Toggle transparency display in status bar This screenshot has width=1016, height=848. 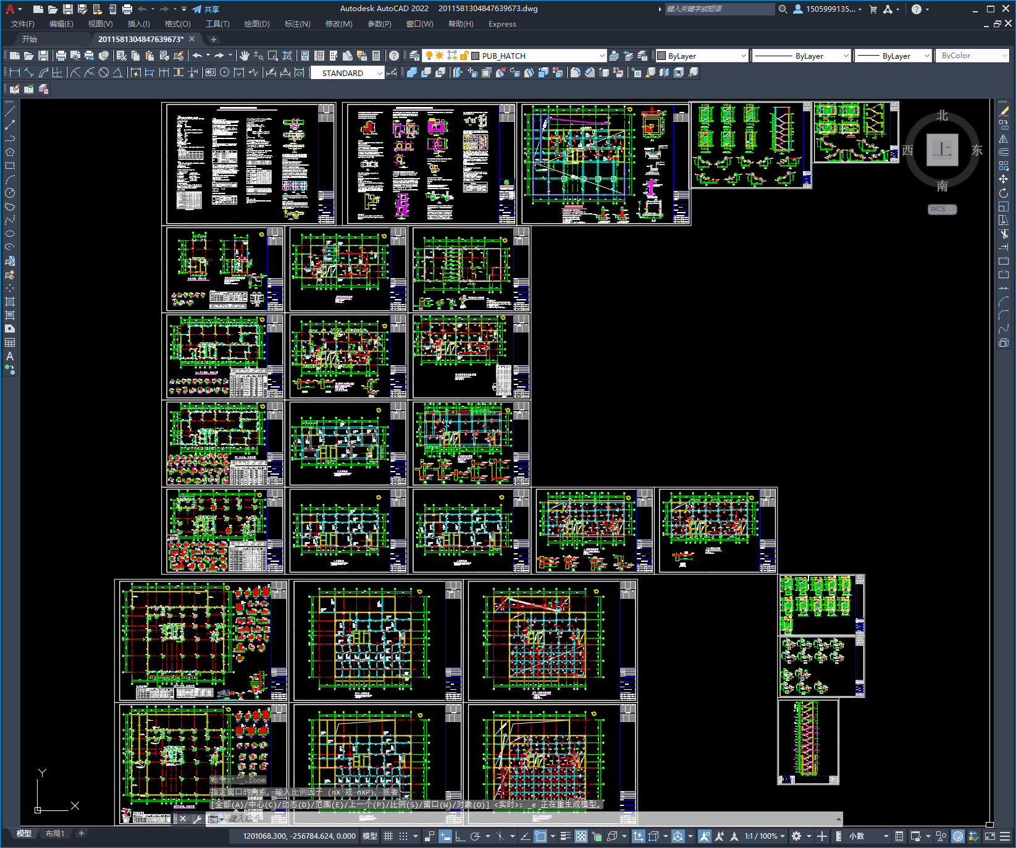point(581,836)
